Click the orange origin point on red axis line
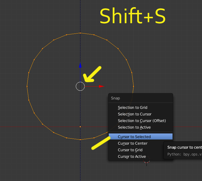 click(80, 127)
